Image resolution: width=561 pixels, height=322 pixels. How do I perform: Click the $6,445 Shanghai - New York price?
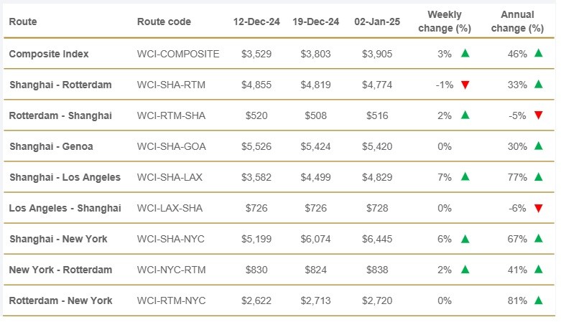tap(378, 239)
